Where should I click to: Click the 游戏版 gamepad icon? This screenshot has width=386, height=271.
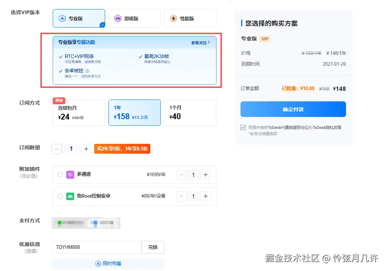(x=118, y=19)
